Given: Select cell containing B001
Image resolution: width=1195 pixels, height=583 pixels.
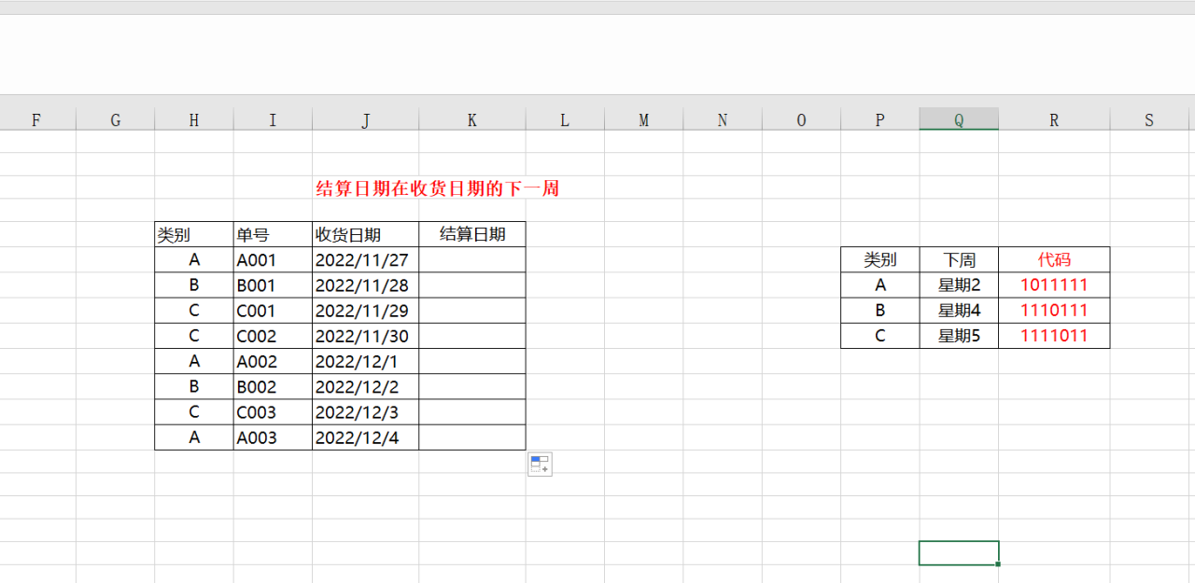Looking at the screenshot, I should pos(273,285).
